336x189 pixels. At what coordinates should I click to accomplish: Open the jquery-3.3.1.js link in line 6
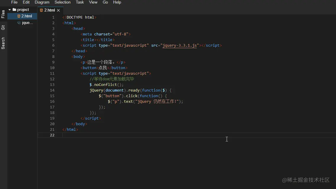[180, 45]
